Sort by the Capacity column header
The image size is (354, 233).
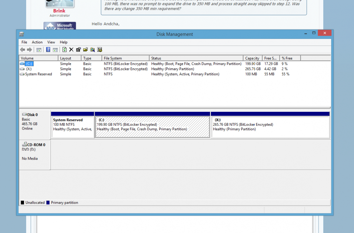(x=252, y=58)
